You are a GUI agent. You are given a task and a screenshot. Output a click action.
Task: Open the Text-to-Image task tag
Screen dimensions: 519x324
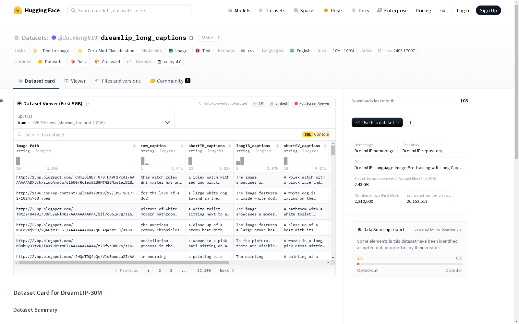click(x=51, y=51)
